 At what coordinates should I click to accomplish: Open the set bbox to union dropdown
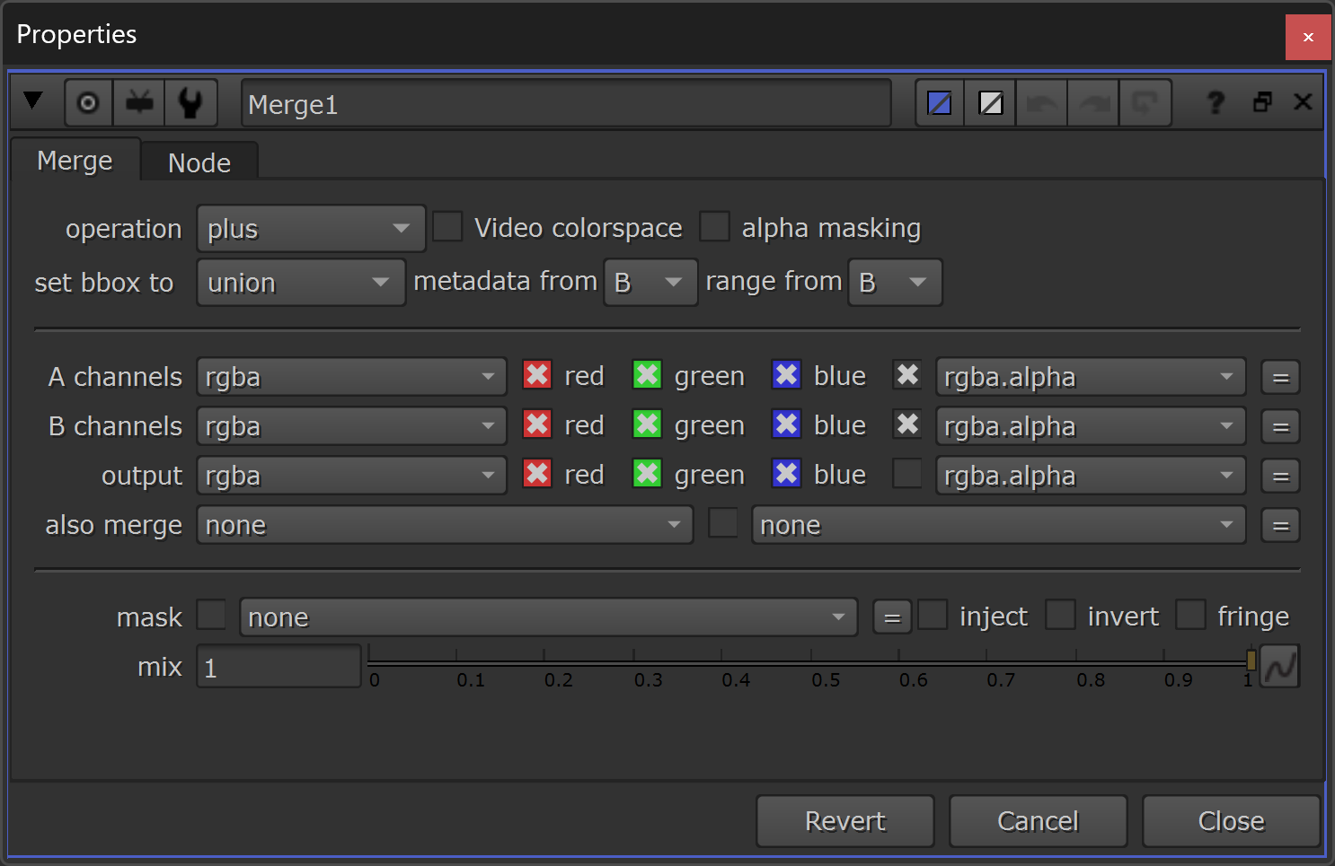301,283
